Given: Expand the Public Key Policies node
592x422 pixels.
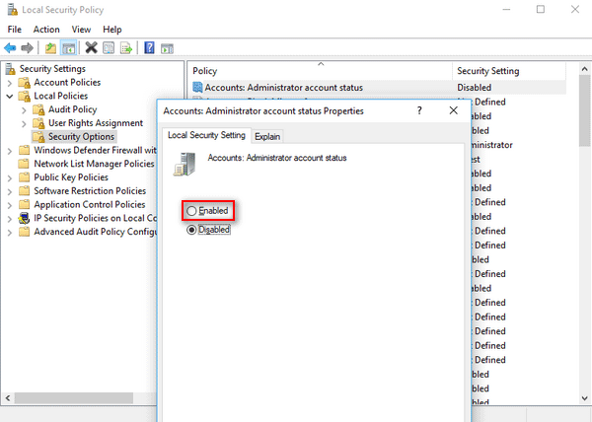Looking at the screenshot, I should [x=10, y=178].
